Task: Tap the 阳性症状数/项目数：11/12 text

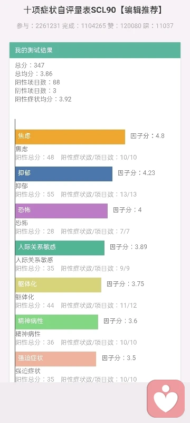Action: tap(99, 306)
